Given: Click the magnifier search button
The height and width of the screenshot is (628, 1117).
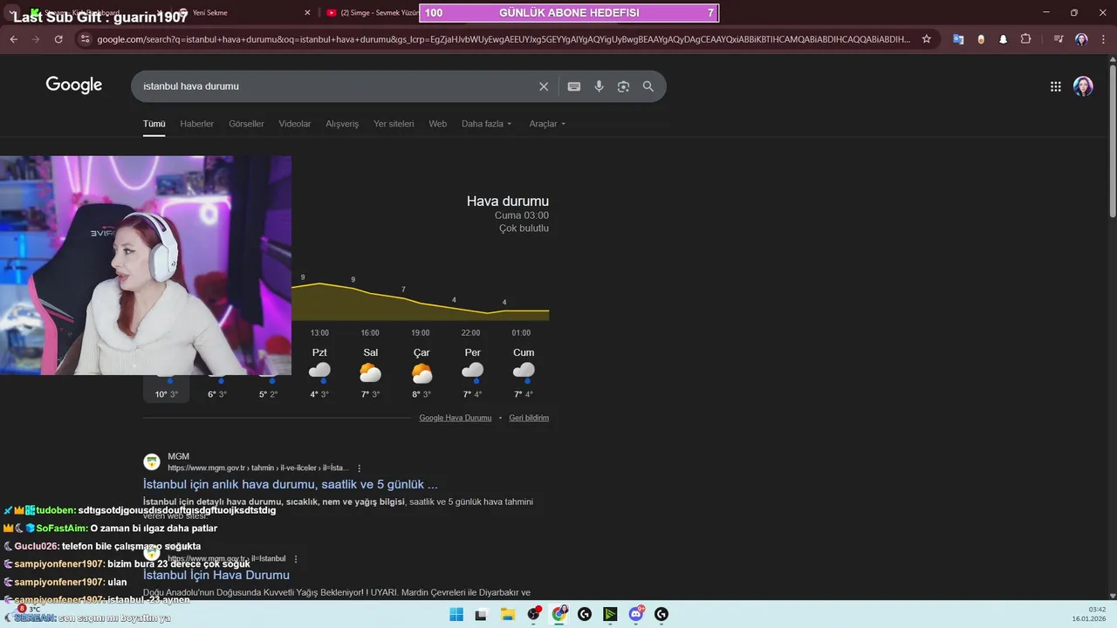Looking at the screenshot, I should pyautogui.click(x=648, y=86).
